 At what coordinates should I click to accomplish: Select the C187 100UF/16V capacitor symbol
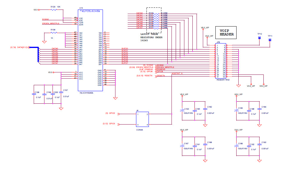click(x=182, y=146)
